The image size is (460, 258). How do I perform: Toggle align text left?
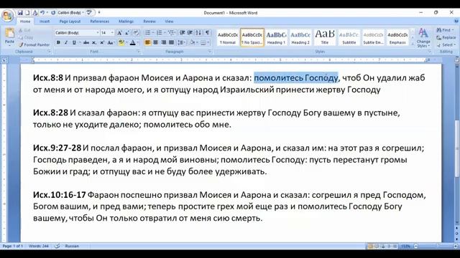[x=147, y=43]
